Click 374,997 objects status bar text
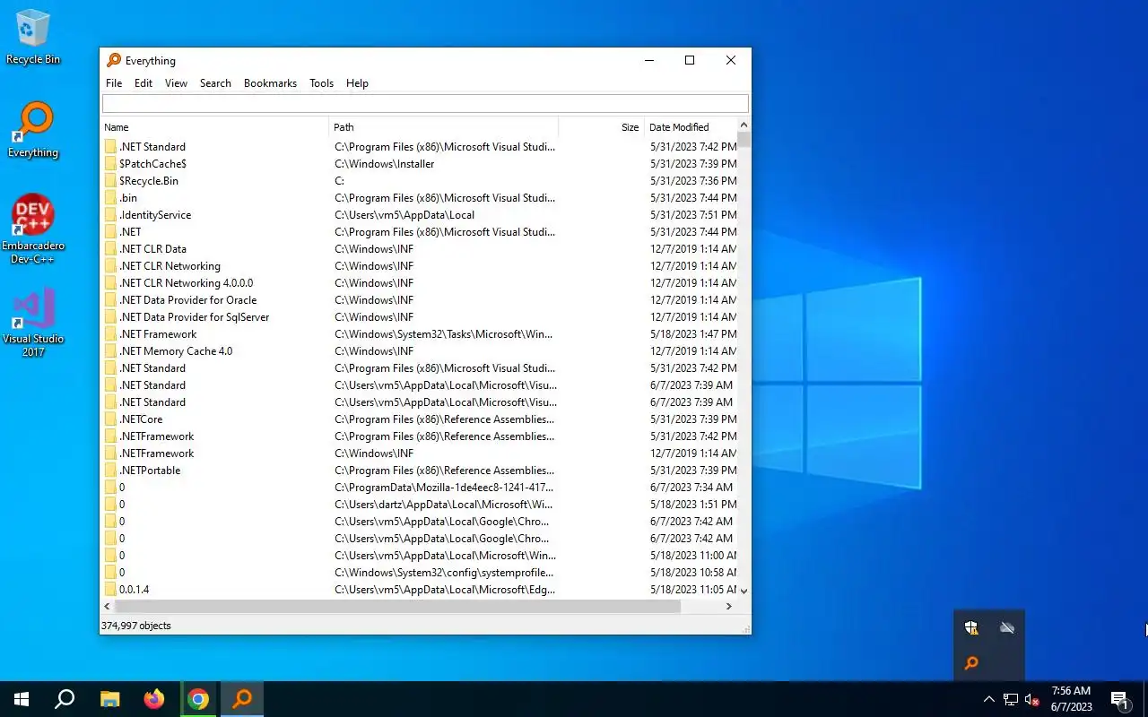This screenshot has width=1148, height=717. pyautogui.click(x=136, y=626)
